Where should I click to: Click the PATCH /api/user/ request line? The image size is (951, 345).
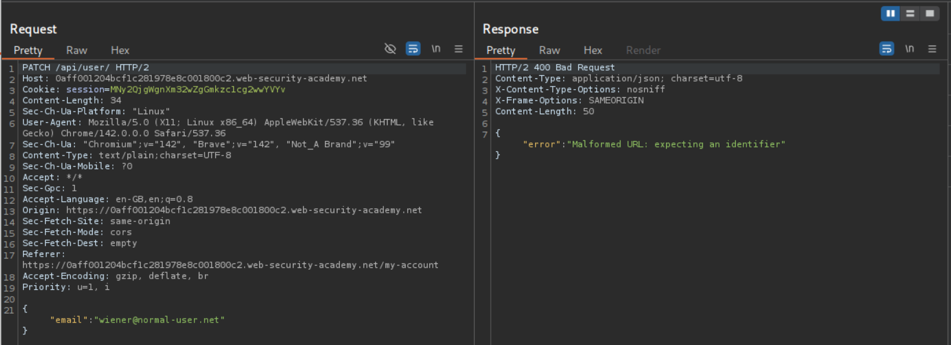click(85, 68)
